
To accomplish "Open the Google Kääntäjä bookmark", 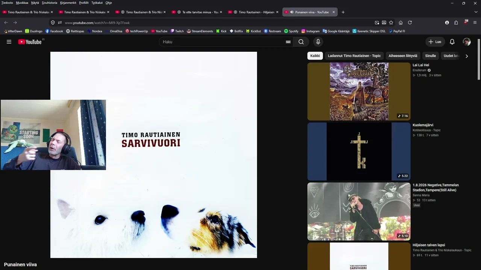I will pos(336,31).
